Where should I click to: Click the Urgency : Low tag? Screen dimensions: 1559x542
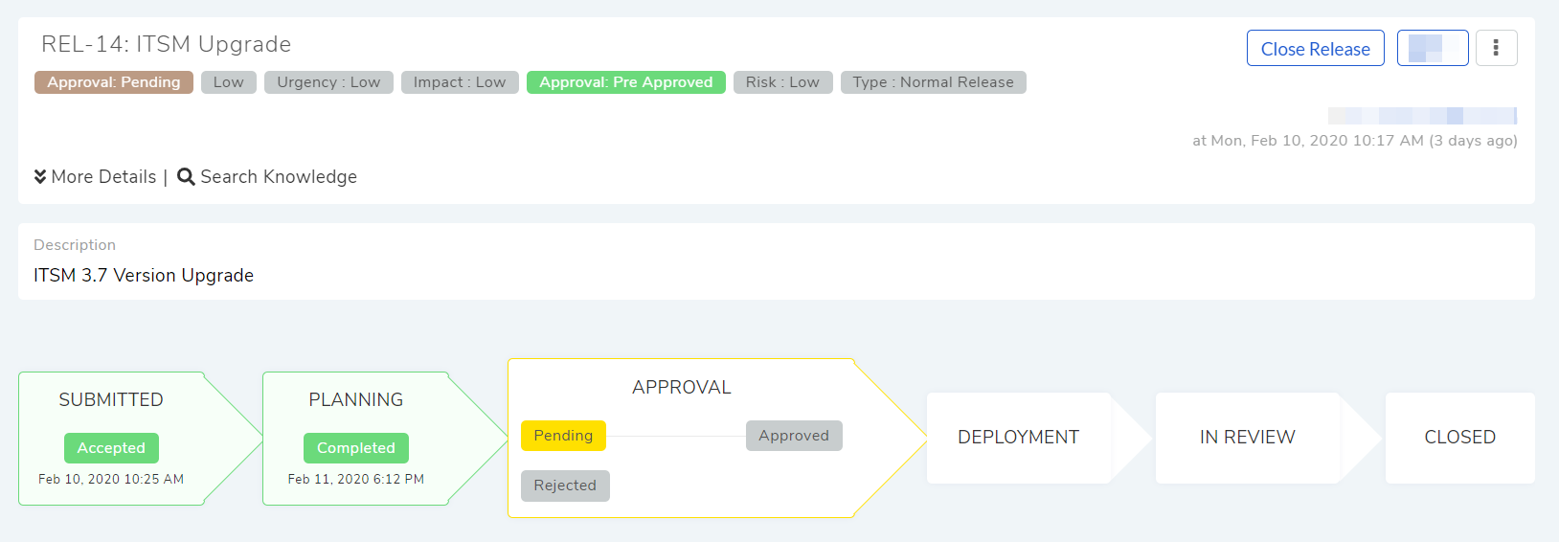328,82
